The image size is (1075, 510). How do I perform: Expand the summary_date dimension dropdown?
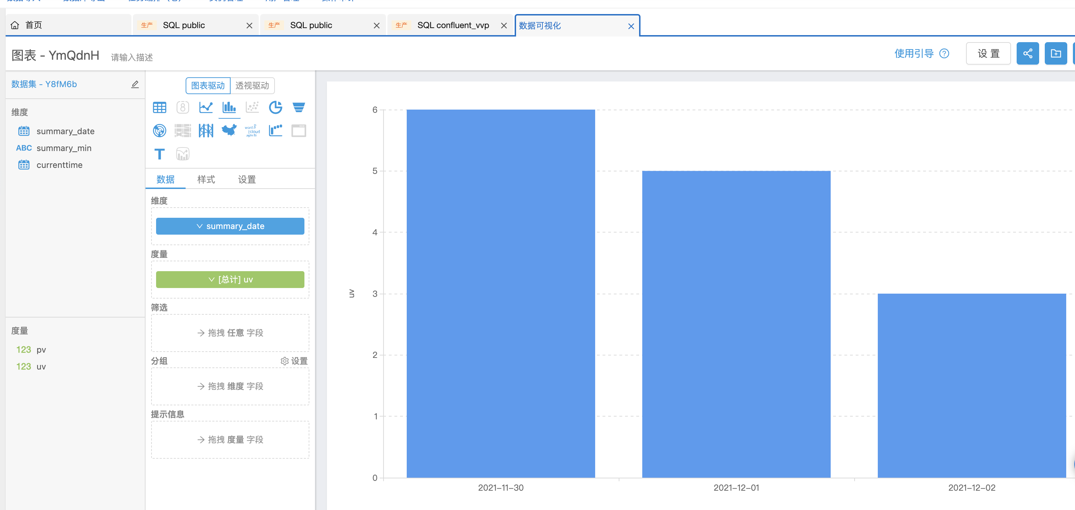click(x=230, y=226)
